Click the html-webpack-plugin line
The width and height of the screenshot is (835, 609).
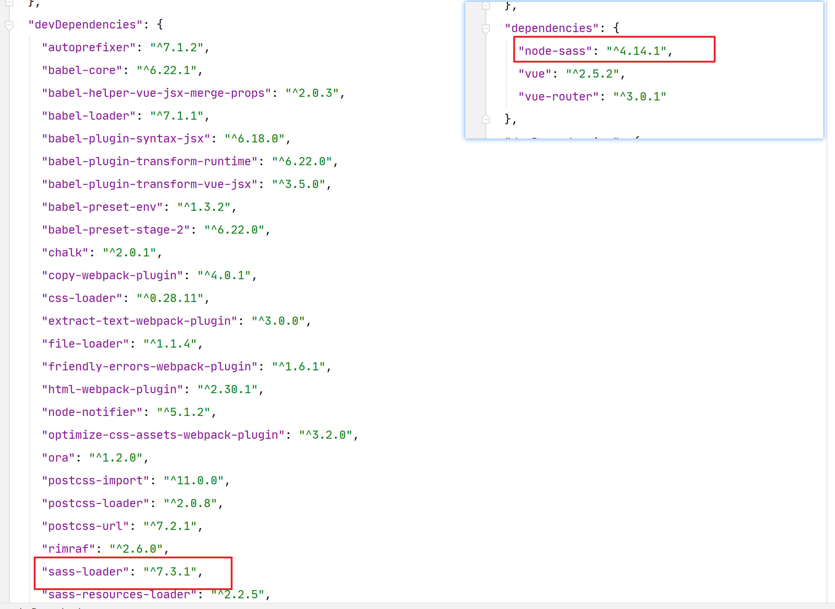point(152,389)
